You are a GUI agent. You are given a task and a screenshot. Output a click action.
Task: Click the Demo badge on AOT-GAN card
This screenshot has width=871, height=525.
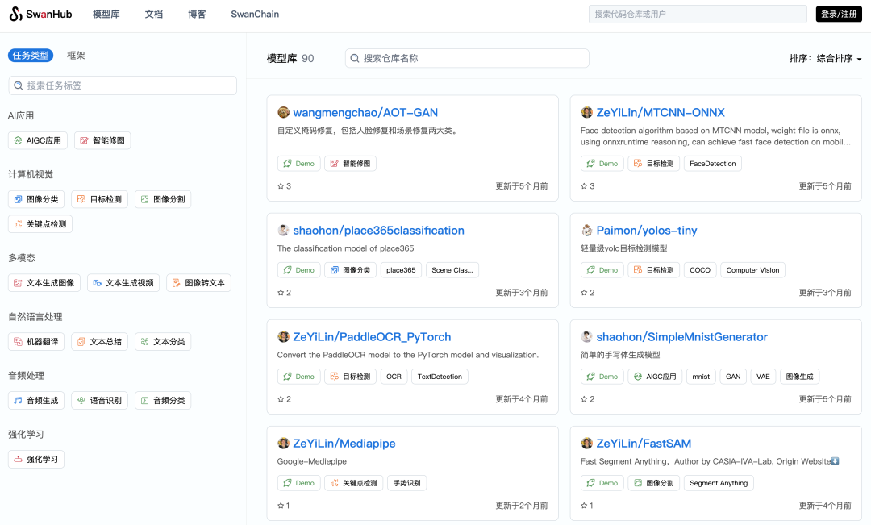298,163
